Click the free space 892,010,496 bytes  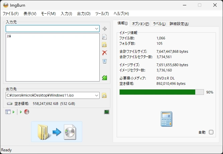pos(171,84)
